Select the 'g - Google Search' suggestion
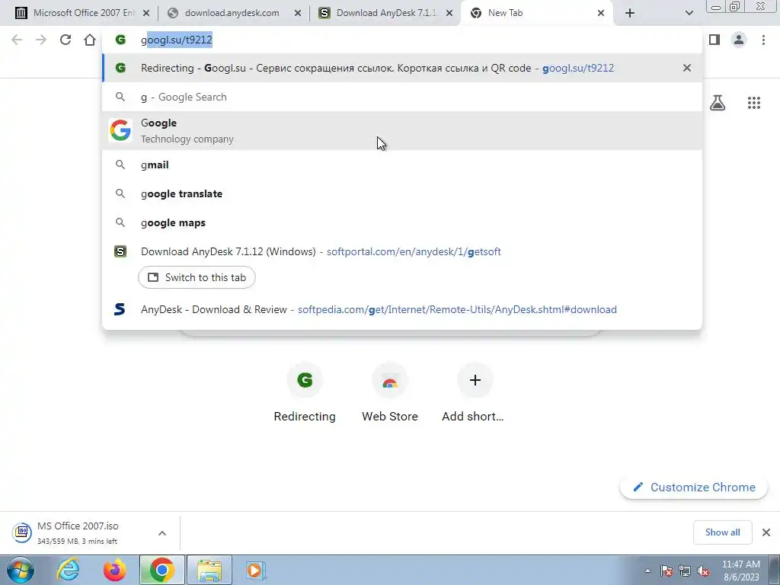This screenshot has width=780, height=585. click(x=402, y=97)
